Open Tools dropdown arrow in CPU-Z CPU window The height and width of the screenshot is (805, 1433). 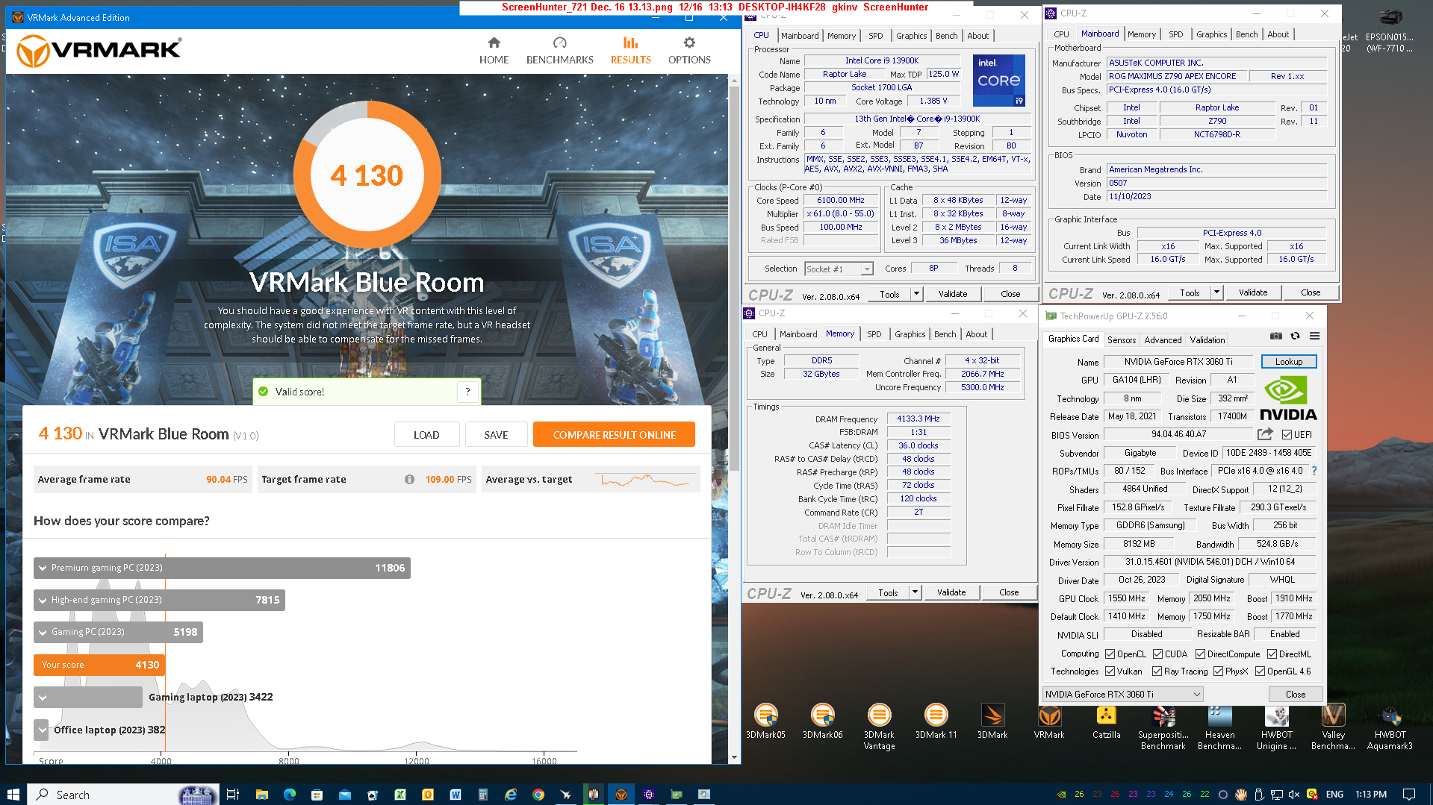tap(916, 294)
